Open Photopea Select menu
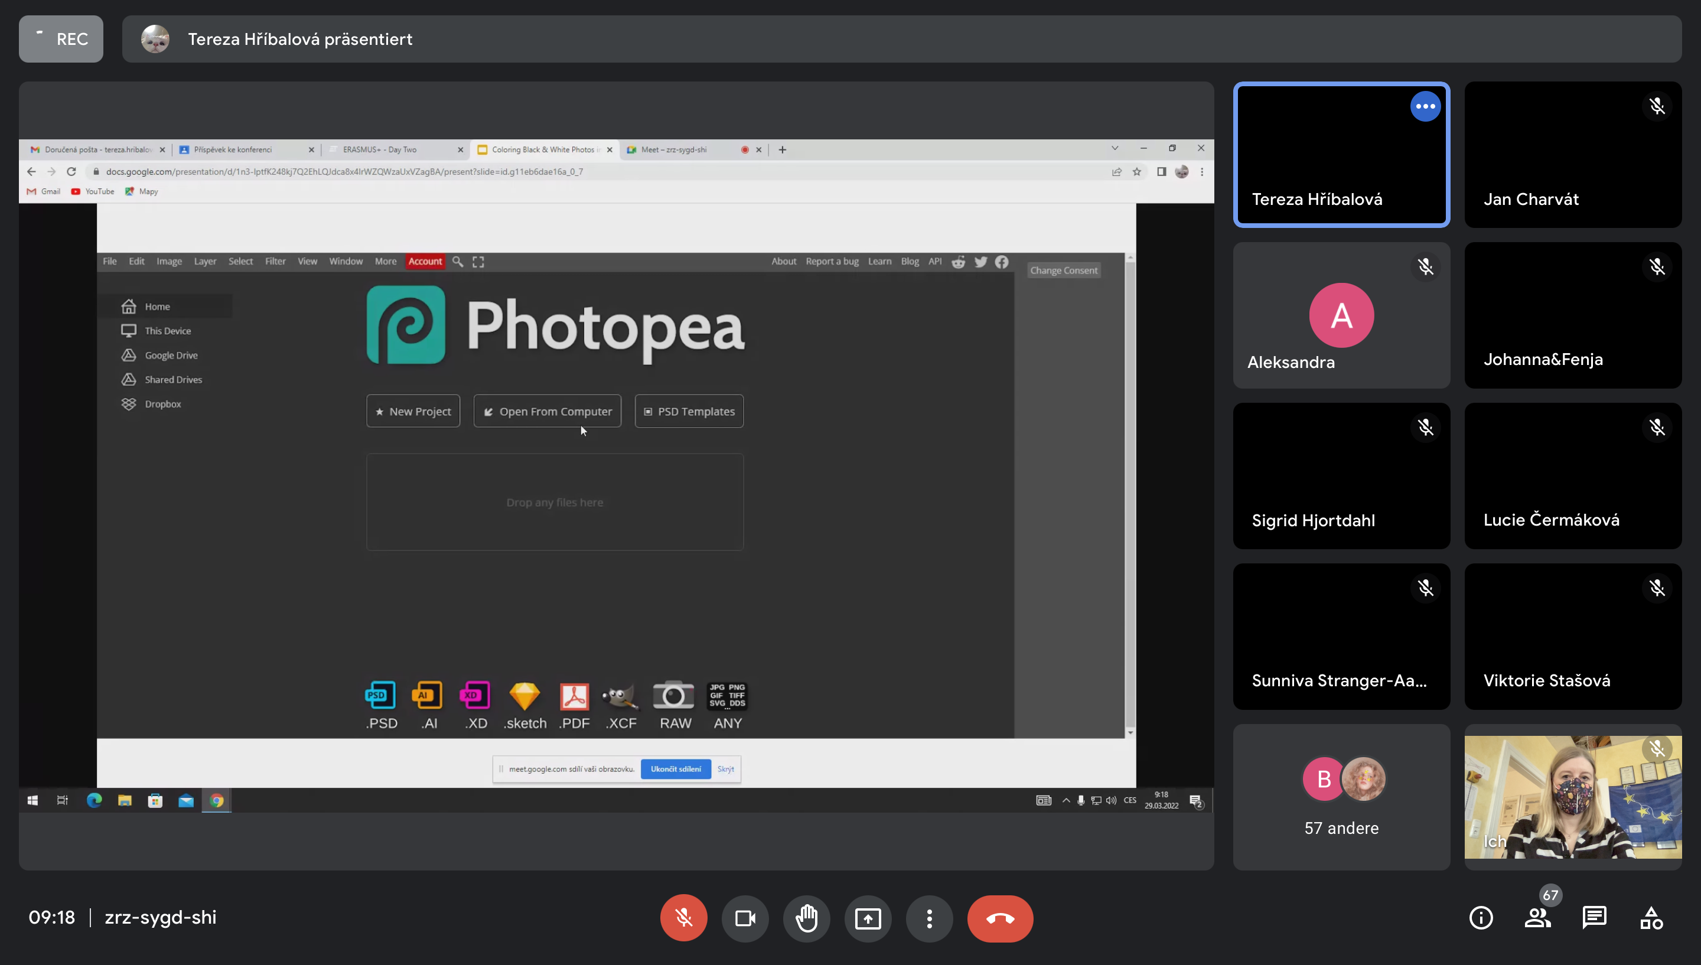Screen dimensions: 1701x965 click(240, 261)
